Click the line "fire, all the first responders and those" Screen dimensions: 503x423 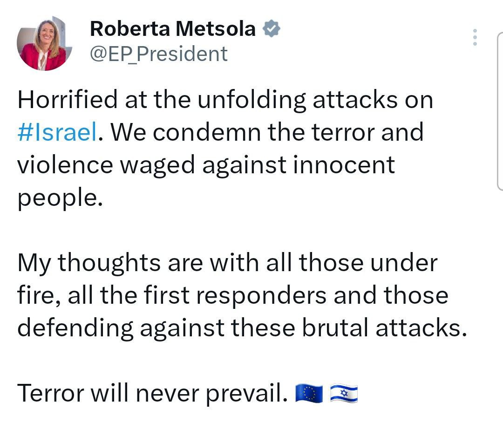232,295
